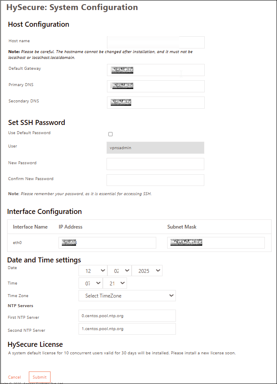Open the Select TimeZone dropdown
This screenshot has height=384, width=277.
(x=127, y=296)
